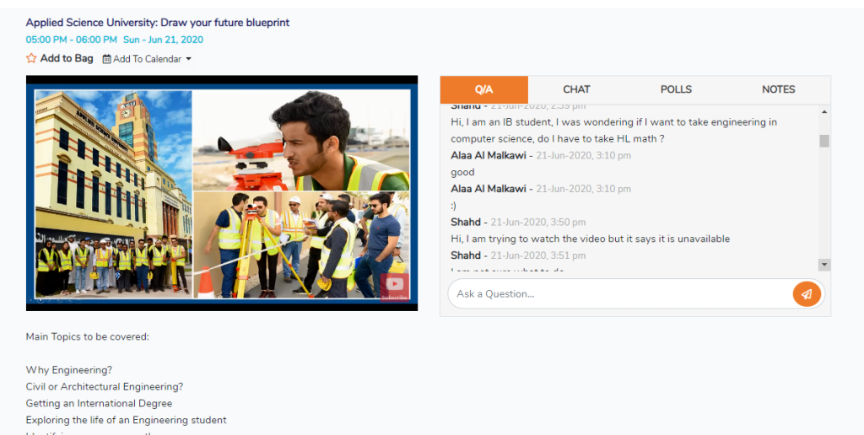Click 'Exploring the life of an Engineering student'
This screenshot has width=864, height=435.
127,420
